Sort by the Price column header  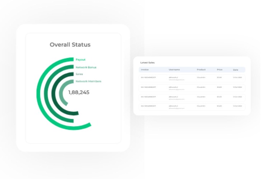(x=220, y=69)
